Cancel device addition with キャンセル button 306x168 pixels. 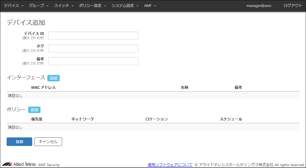[48, 142]
